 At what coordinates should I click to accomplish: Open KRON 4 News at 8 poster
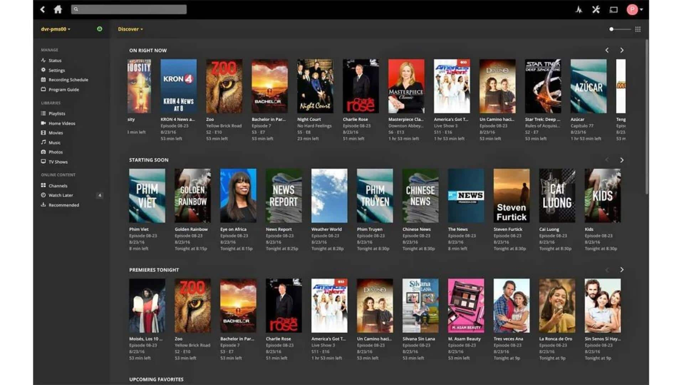coord(178,86)
